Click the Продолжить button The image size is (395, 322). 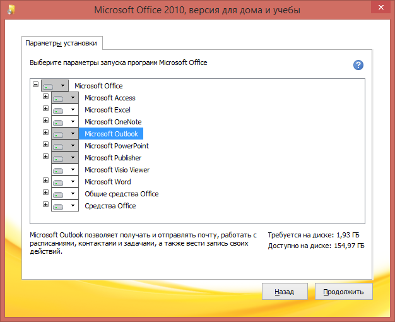344,292
